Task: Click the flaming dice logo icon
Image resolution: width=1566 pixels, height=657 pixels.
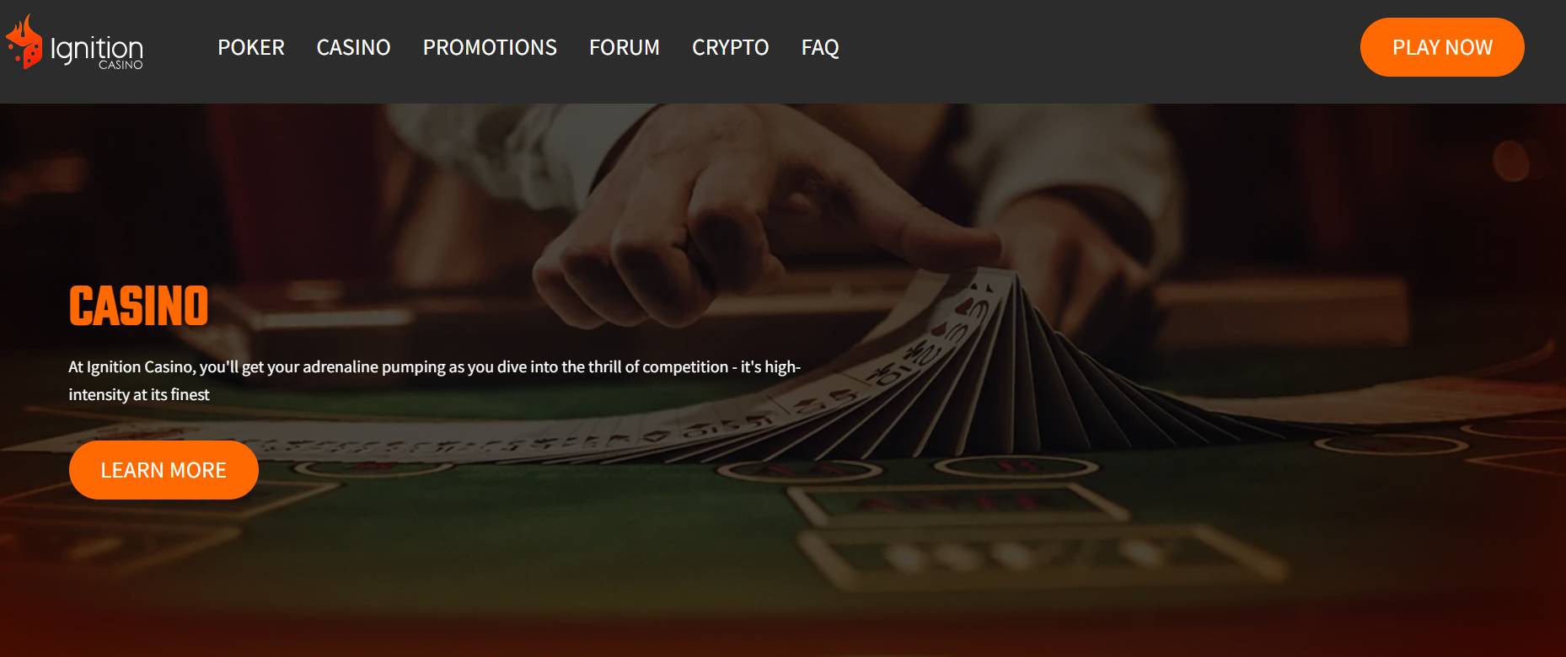Action: pyautogui.click(x=24, y=42)
